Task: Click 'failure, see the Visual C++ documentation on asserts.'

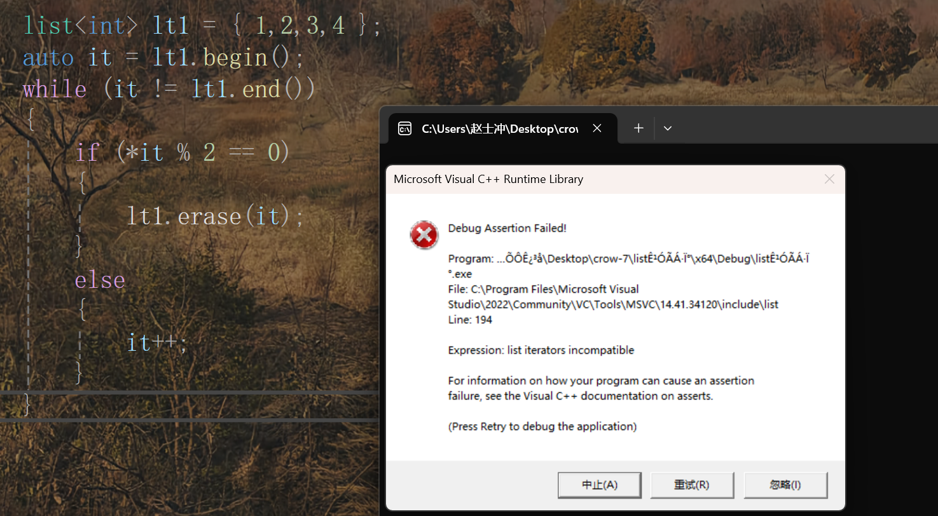Action: 581,396
